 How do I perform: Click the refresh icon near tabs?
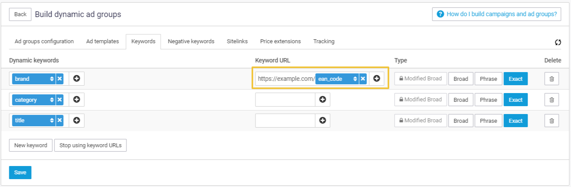[558, 42]
